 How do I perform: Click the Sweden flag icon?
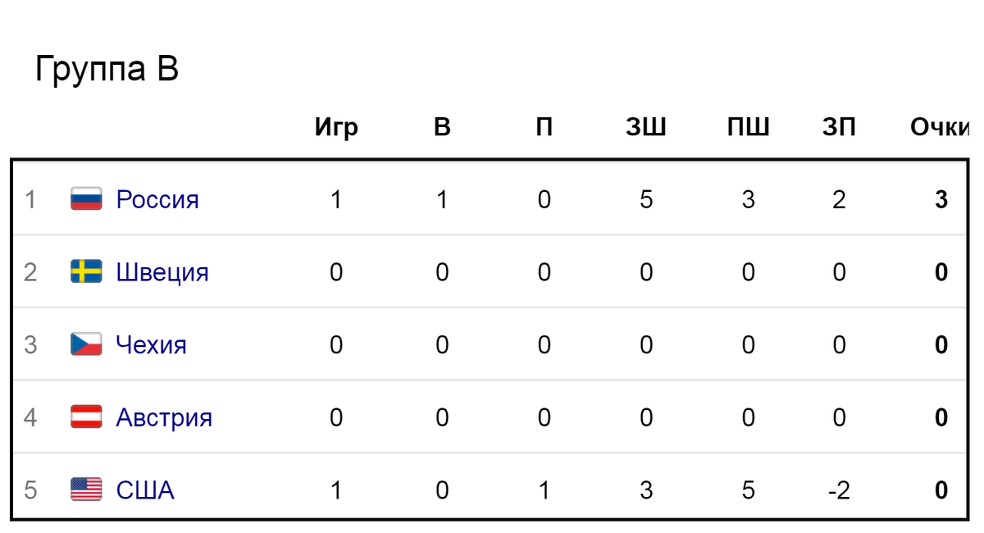(x=86, y=271)
